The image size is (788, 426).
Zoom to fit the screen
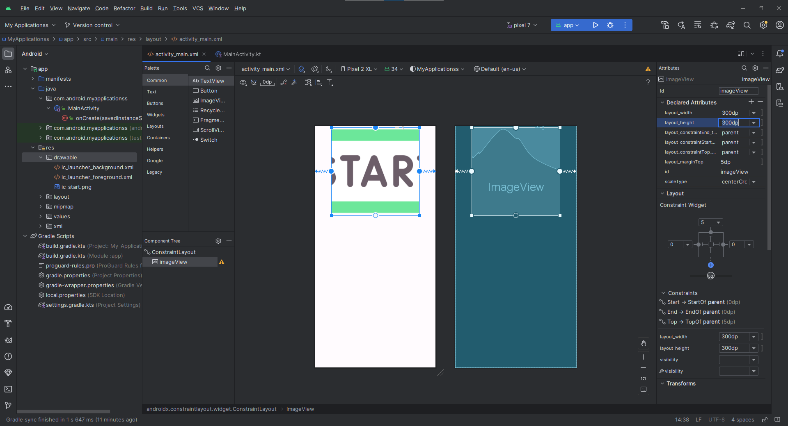tap(644, 389)
